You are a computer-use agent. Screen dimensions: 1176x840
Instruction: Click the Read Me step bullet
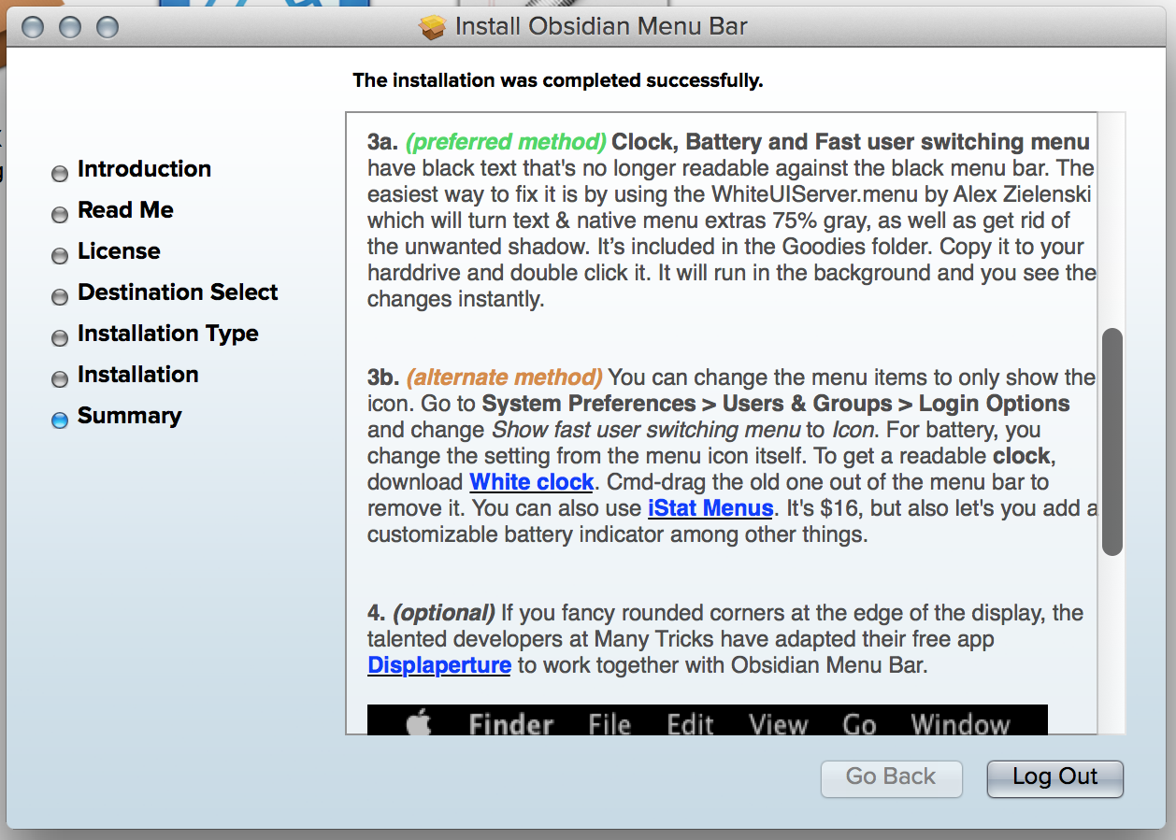(x=60, y=214)
